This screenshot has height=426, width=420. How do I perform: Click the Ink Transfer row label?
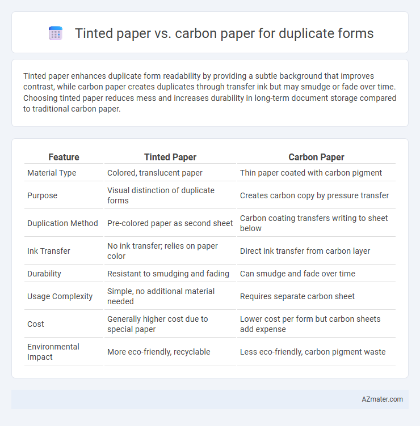[x=49, y=251]
